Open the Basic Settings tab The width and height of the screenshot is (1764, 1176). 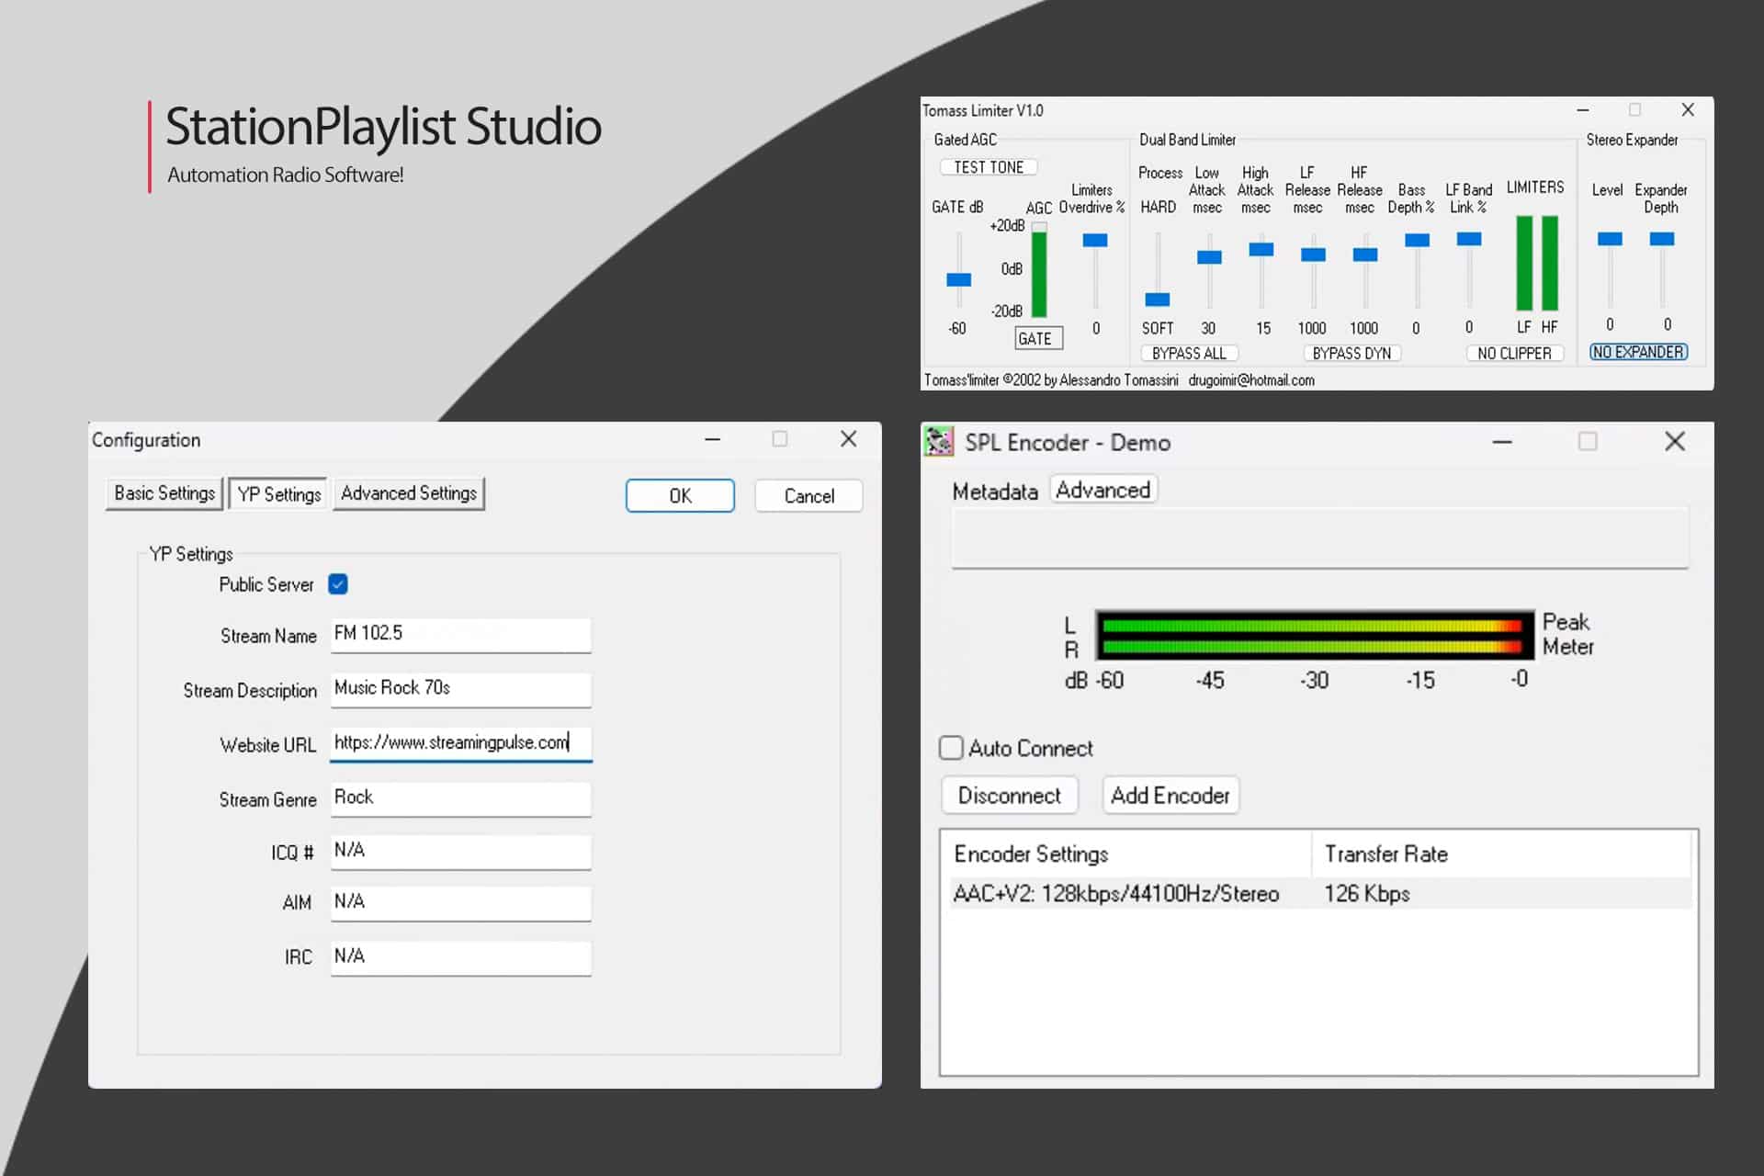(x=164, y=493)
